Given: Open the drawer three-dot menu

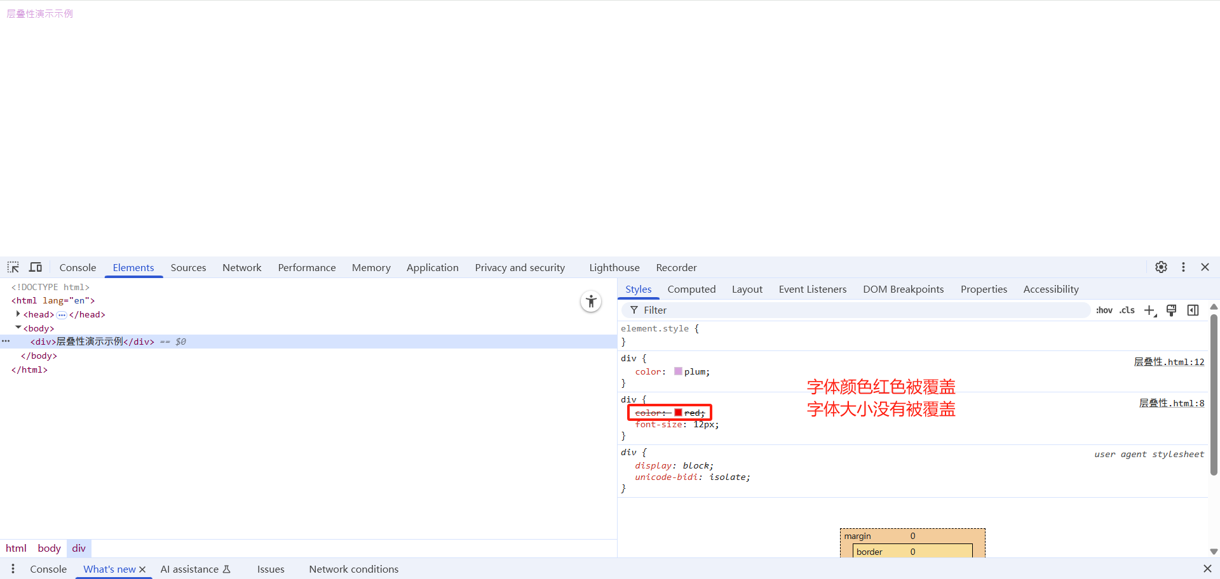Looking at the screenshot, I should coord(13,569).
